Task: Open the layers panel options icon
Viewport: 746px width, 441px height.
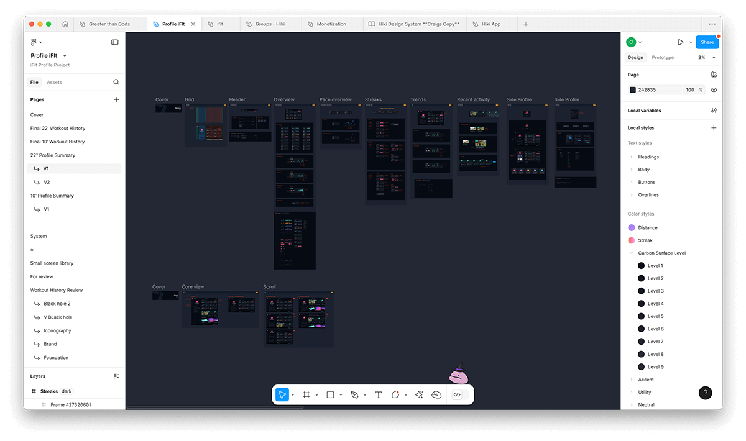Action: click(x=116, y=376)
